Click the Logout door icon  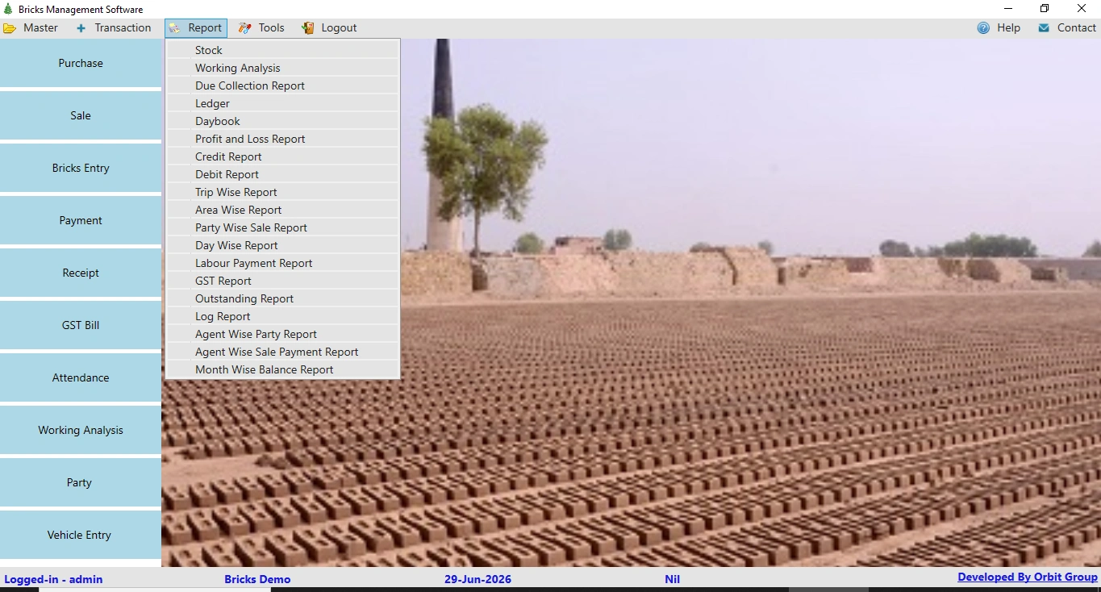click(308, 28)
